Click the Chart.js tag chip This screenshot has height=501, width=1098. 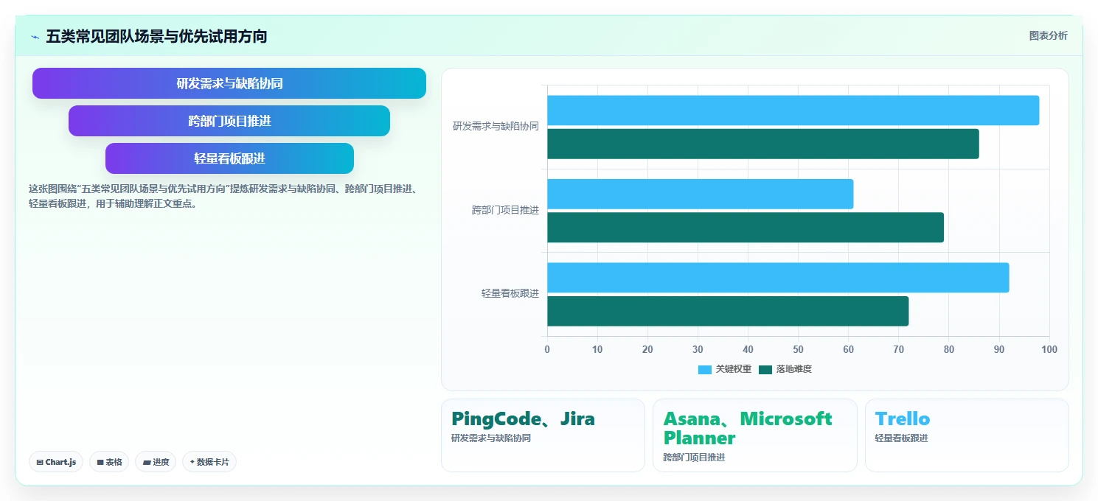coord(56,462)
